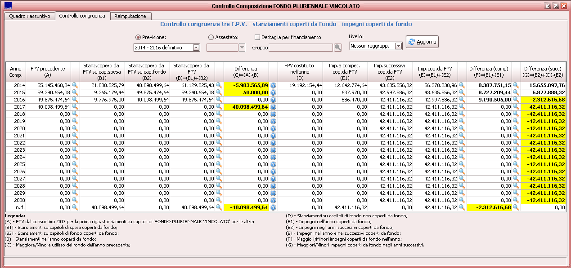Viewport: 571px width, 268px height.
Task: Click the Gruppo text input field
Action: click(301, 47)
